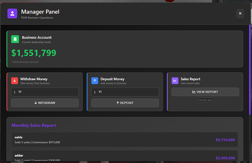The image size is (252, 163).
Task: Click the blue Deposit Money arrow icon
Action: click(95, 80)
